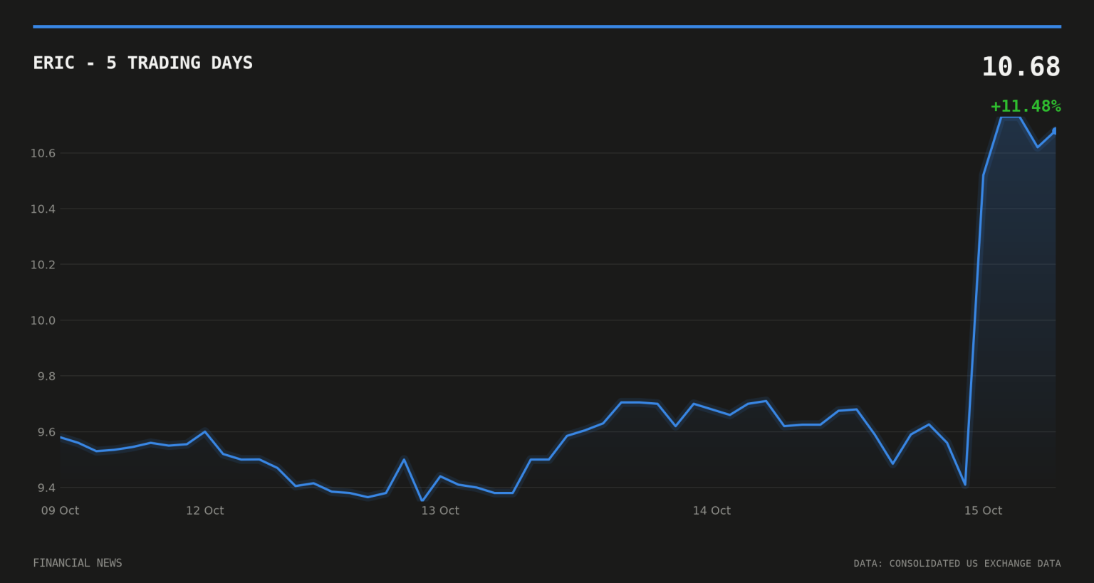Image resolution: width=1094 pixels, height=583 pixels.
Task: Click the FINANCIAL NEWS footer text
Action: [x=78, y=563]
